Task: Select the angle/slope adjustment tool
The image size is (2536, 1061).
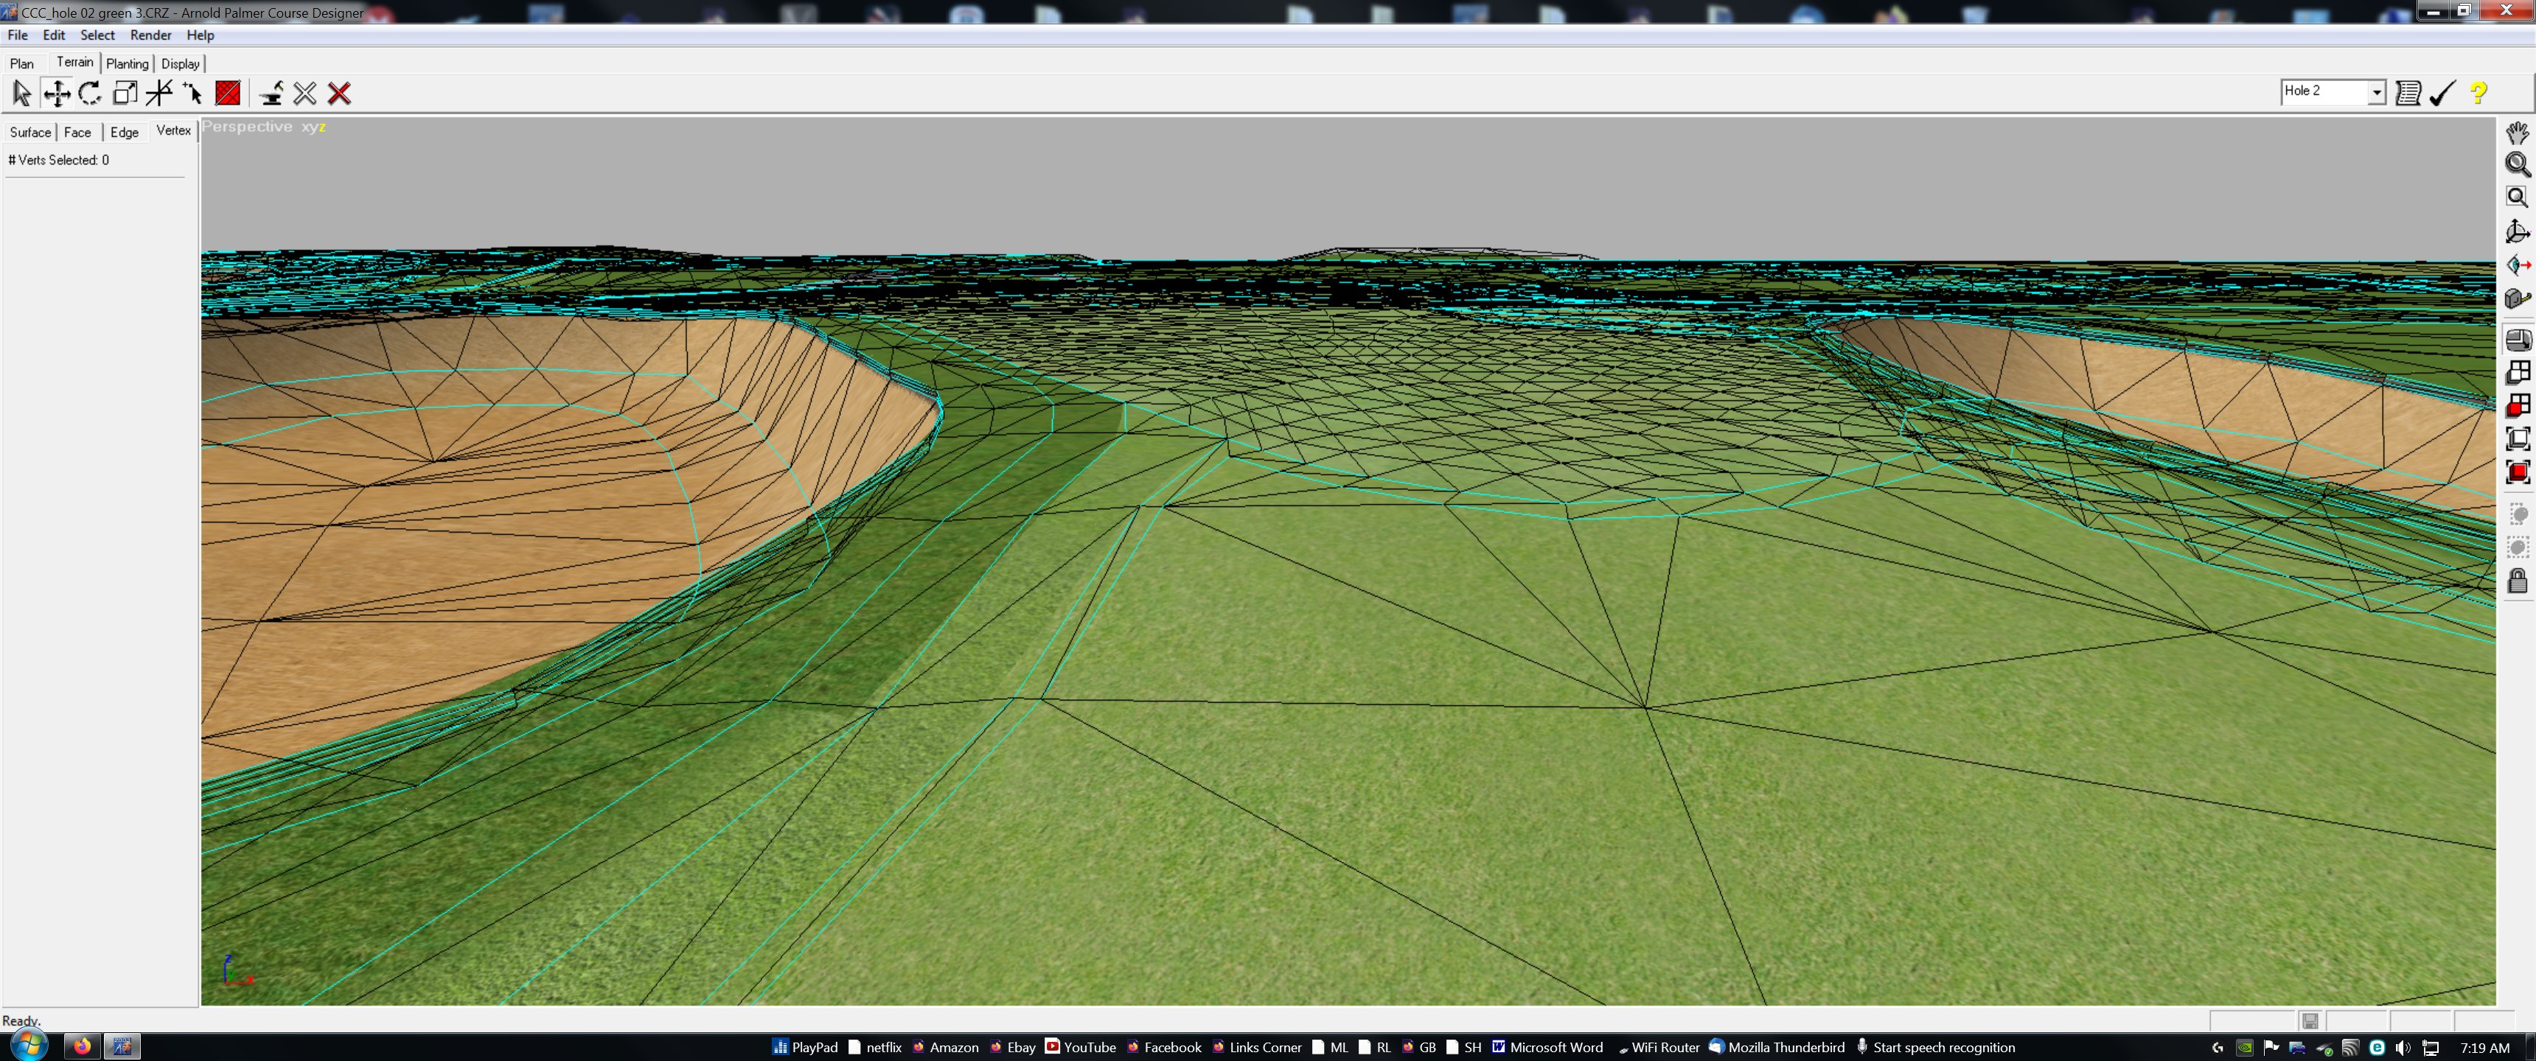Action: pos(158,94)
